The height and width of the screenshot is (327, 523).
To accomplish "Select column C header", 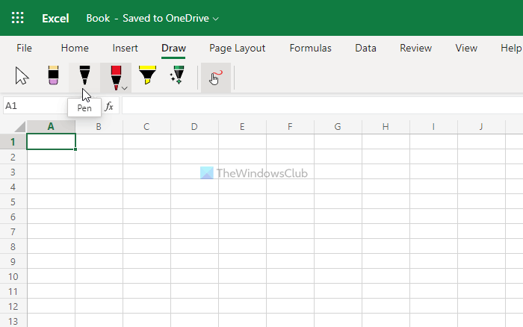I will coord(146,127).
